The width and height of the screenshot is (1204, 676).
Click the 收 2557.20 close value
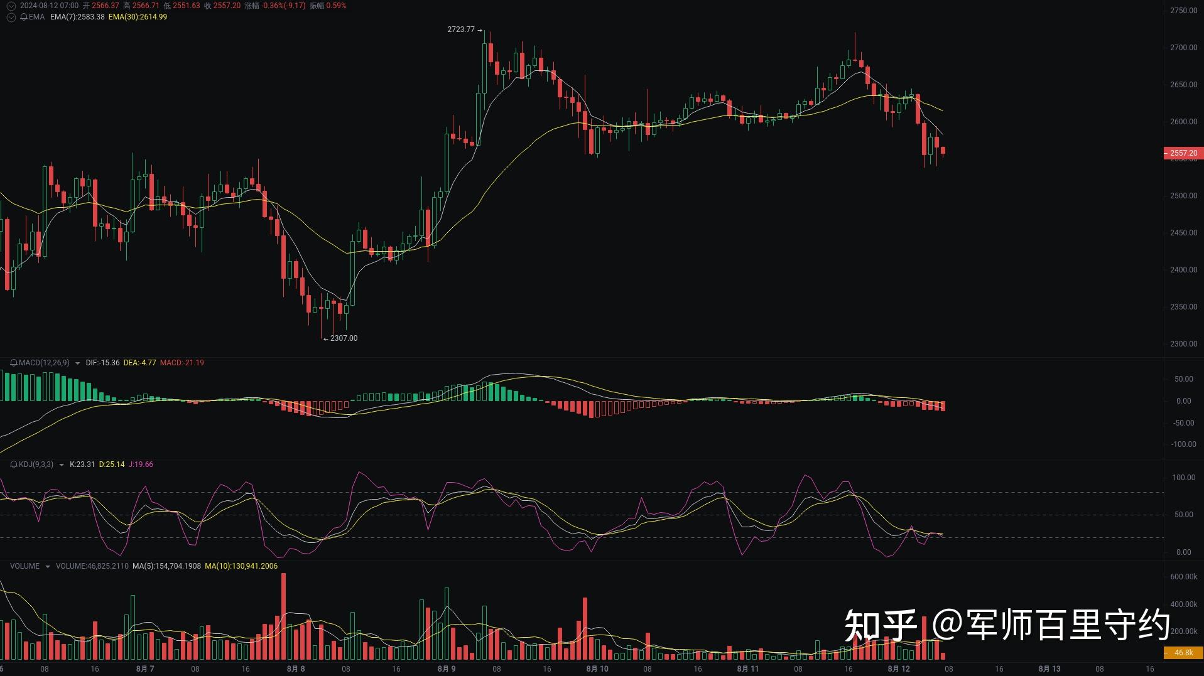222,6
